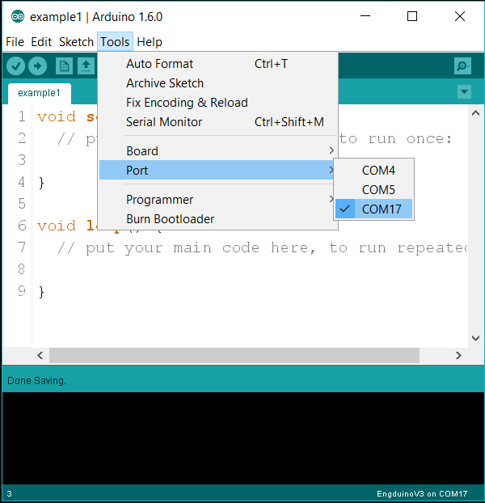Expand the Port submenu entry

tap(218, 170)
